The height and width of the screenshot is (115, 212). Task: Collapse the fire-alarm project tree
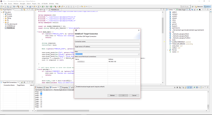point(2,12)
